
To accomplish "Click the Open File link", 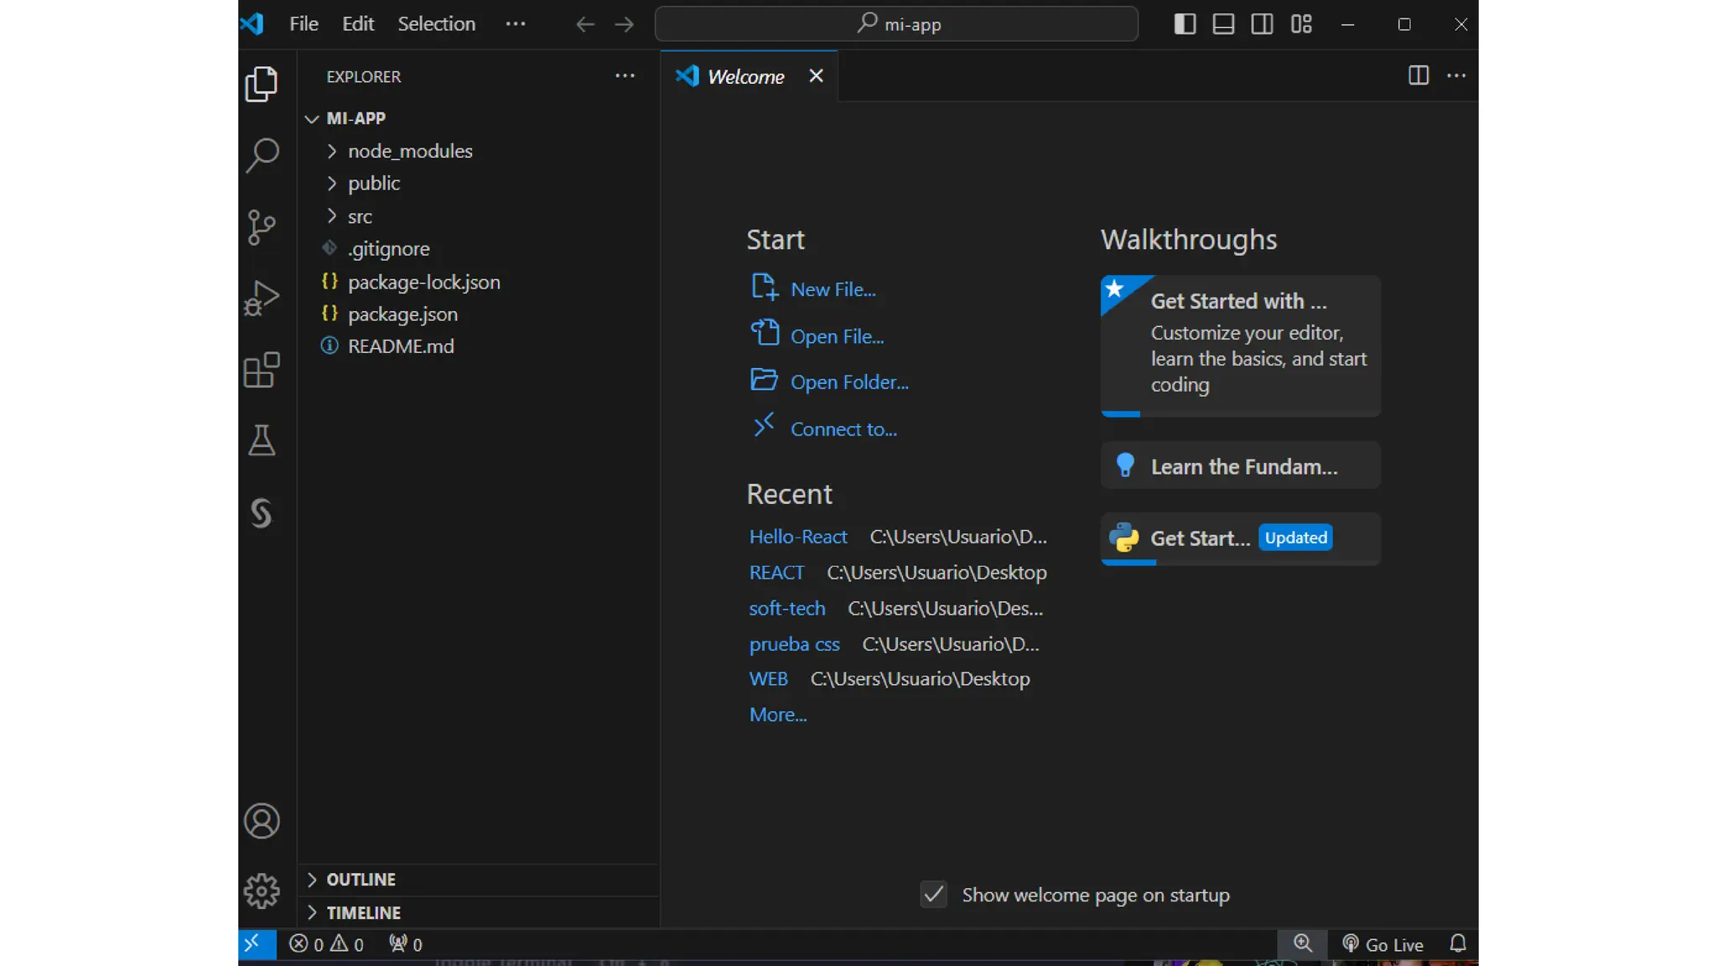I will (817, 335).
